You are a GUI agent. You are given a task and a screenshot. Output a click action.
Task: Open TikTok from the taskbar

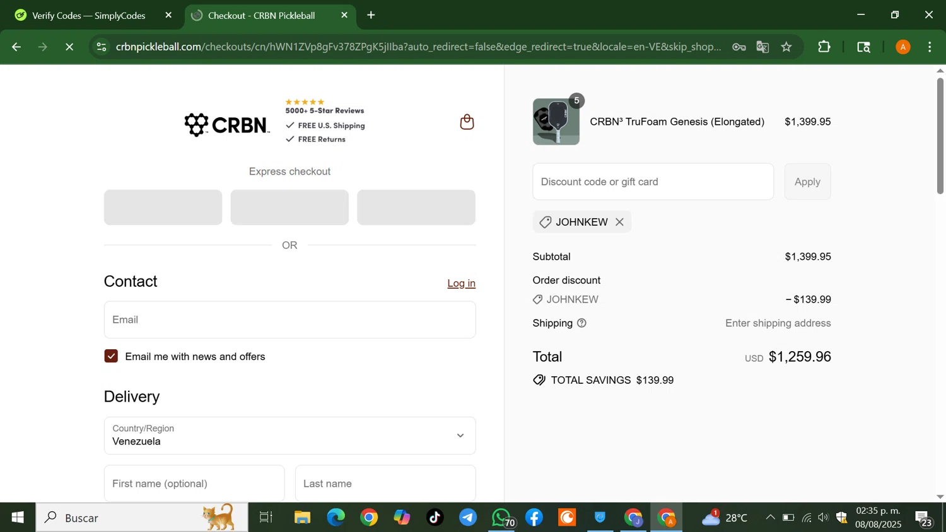point(435,518)
